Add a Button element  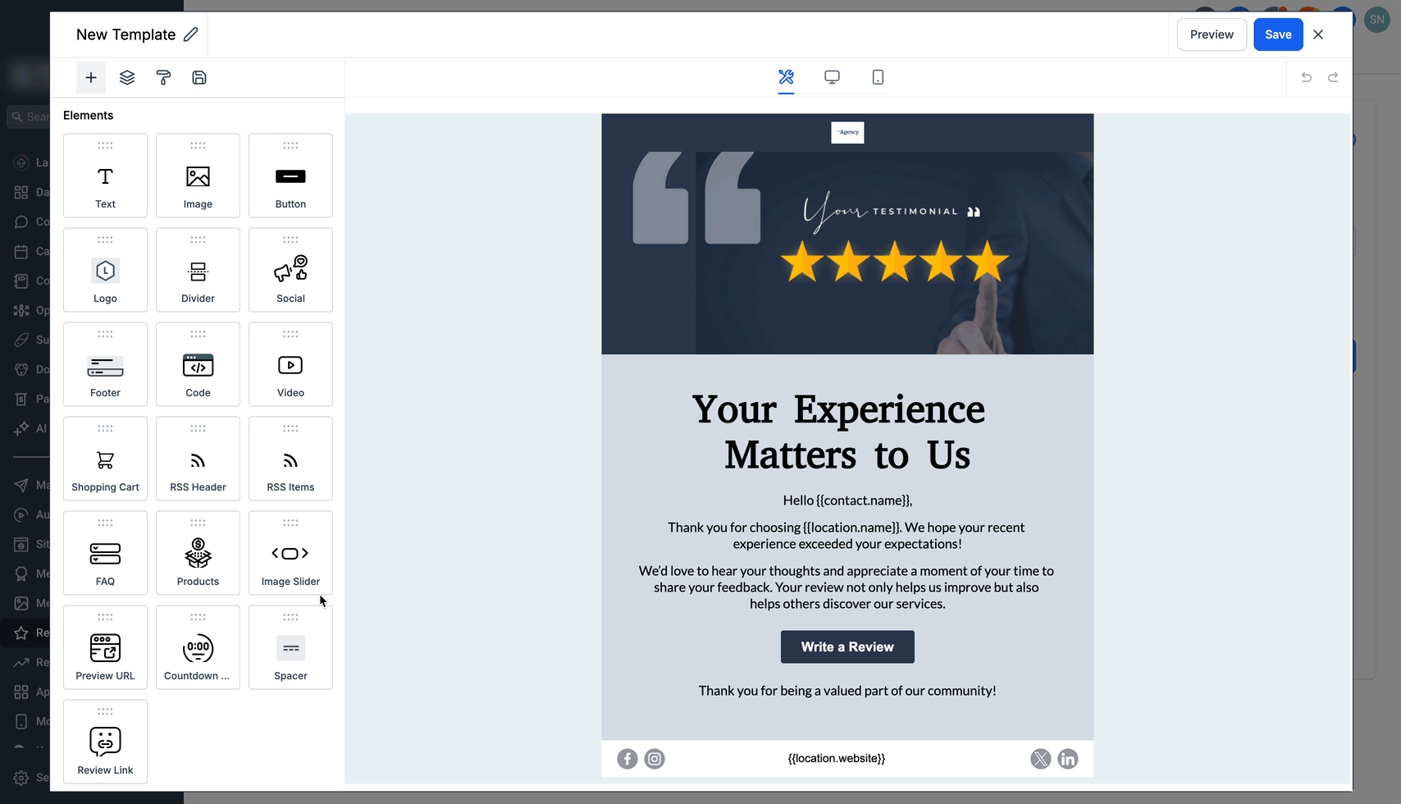tap(290, 176)
